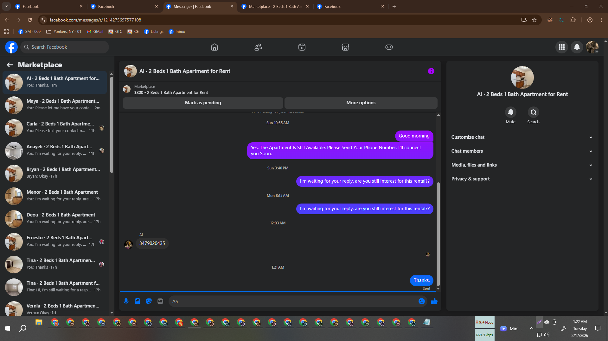The height and width of the screenshot is (341, 608).
Task: Open Carla's apartment conversation
Action: click(x=55, y=128)
